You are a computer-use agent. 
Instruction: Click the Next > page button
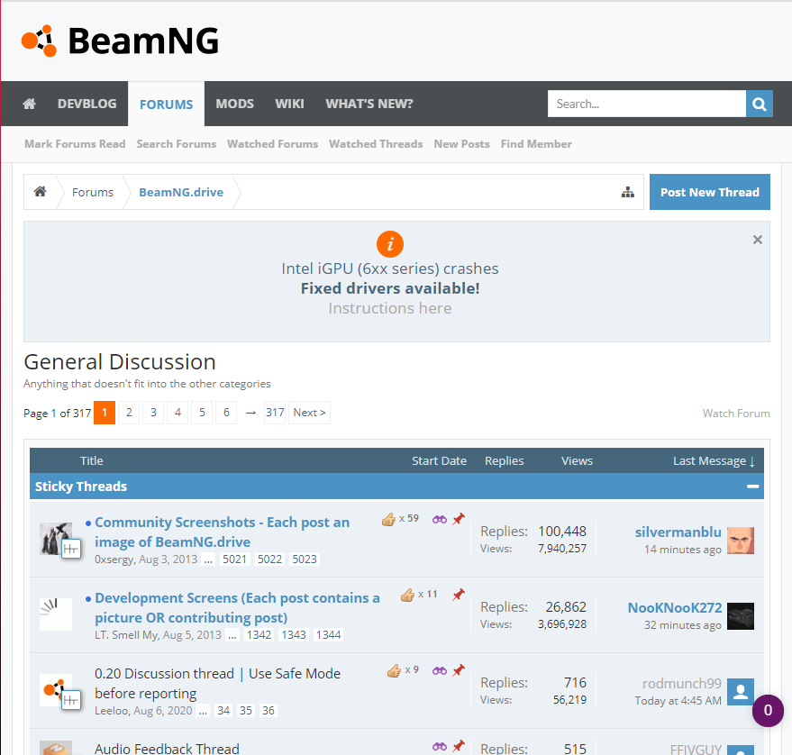tap(309, 413)
